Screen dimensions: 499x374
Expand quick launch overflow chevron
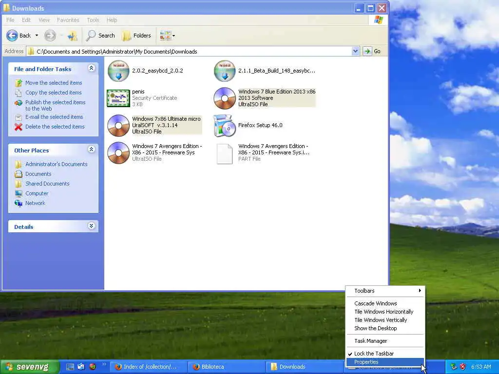pos(104,364)
